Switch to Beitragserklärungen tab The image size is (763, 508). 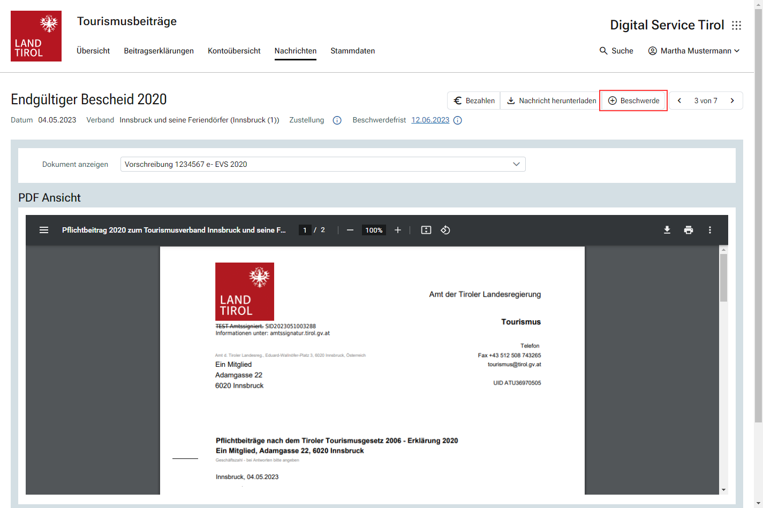click(159, 51)
